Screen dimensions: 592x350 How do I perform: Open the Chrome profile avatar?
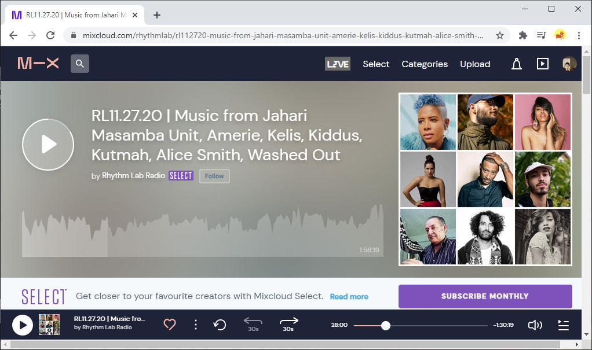coord(560,35)
